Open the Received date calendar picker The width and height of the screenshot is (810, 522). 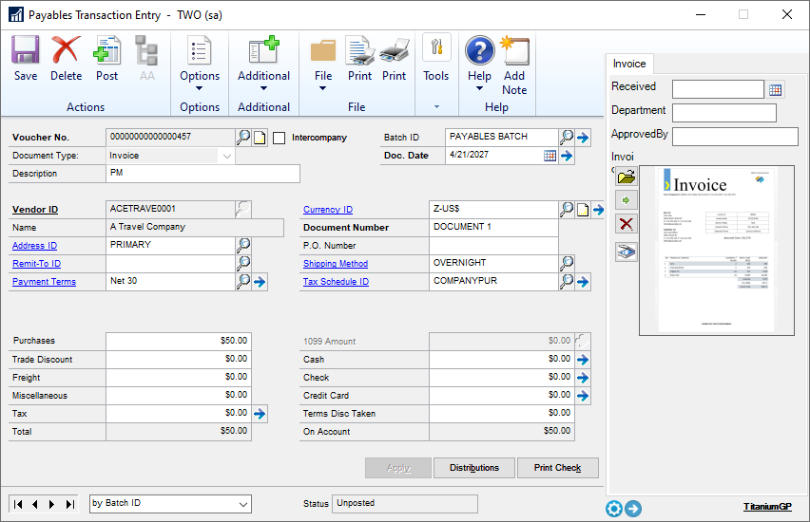coord(776,90)
